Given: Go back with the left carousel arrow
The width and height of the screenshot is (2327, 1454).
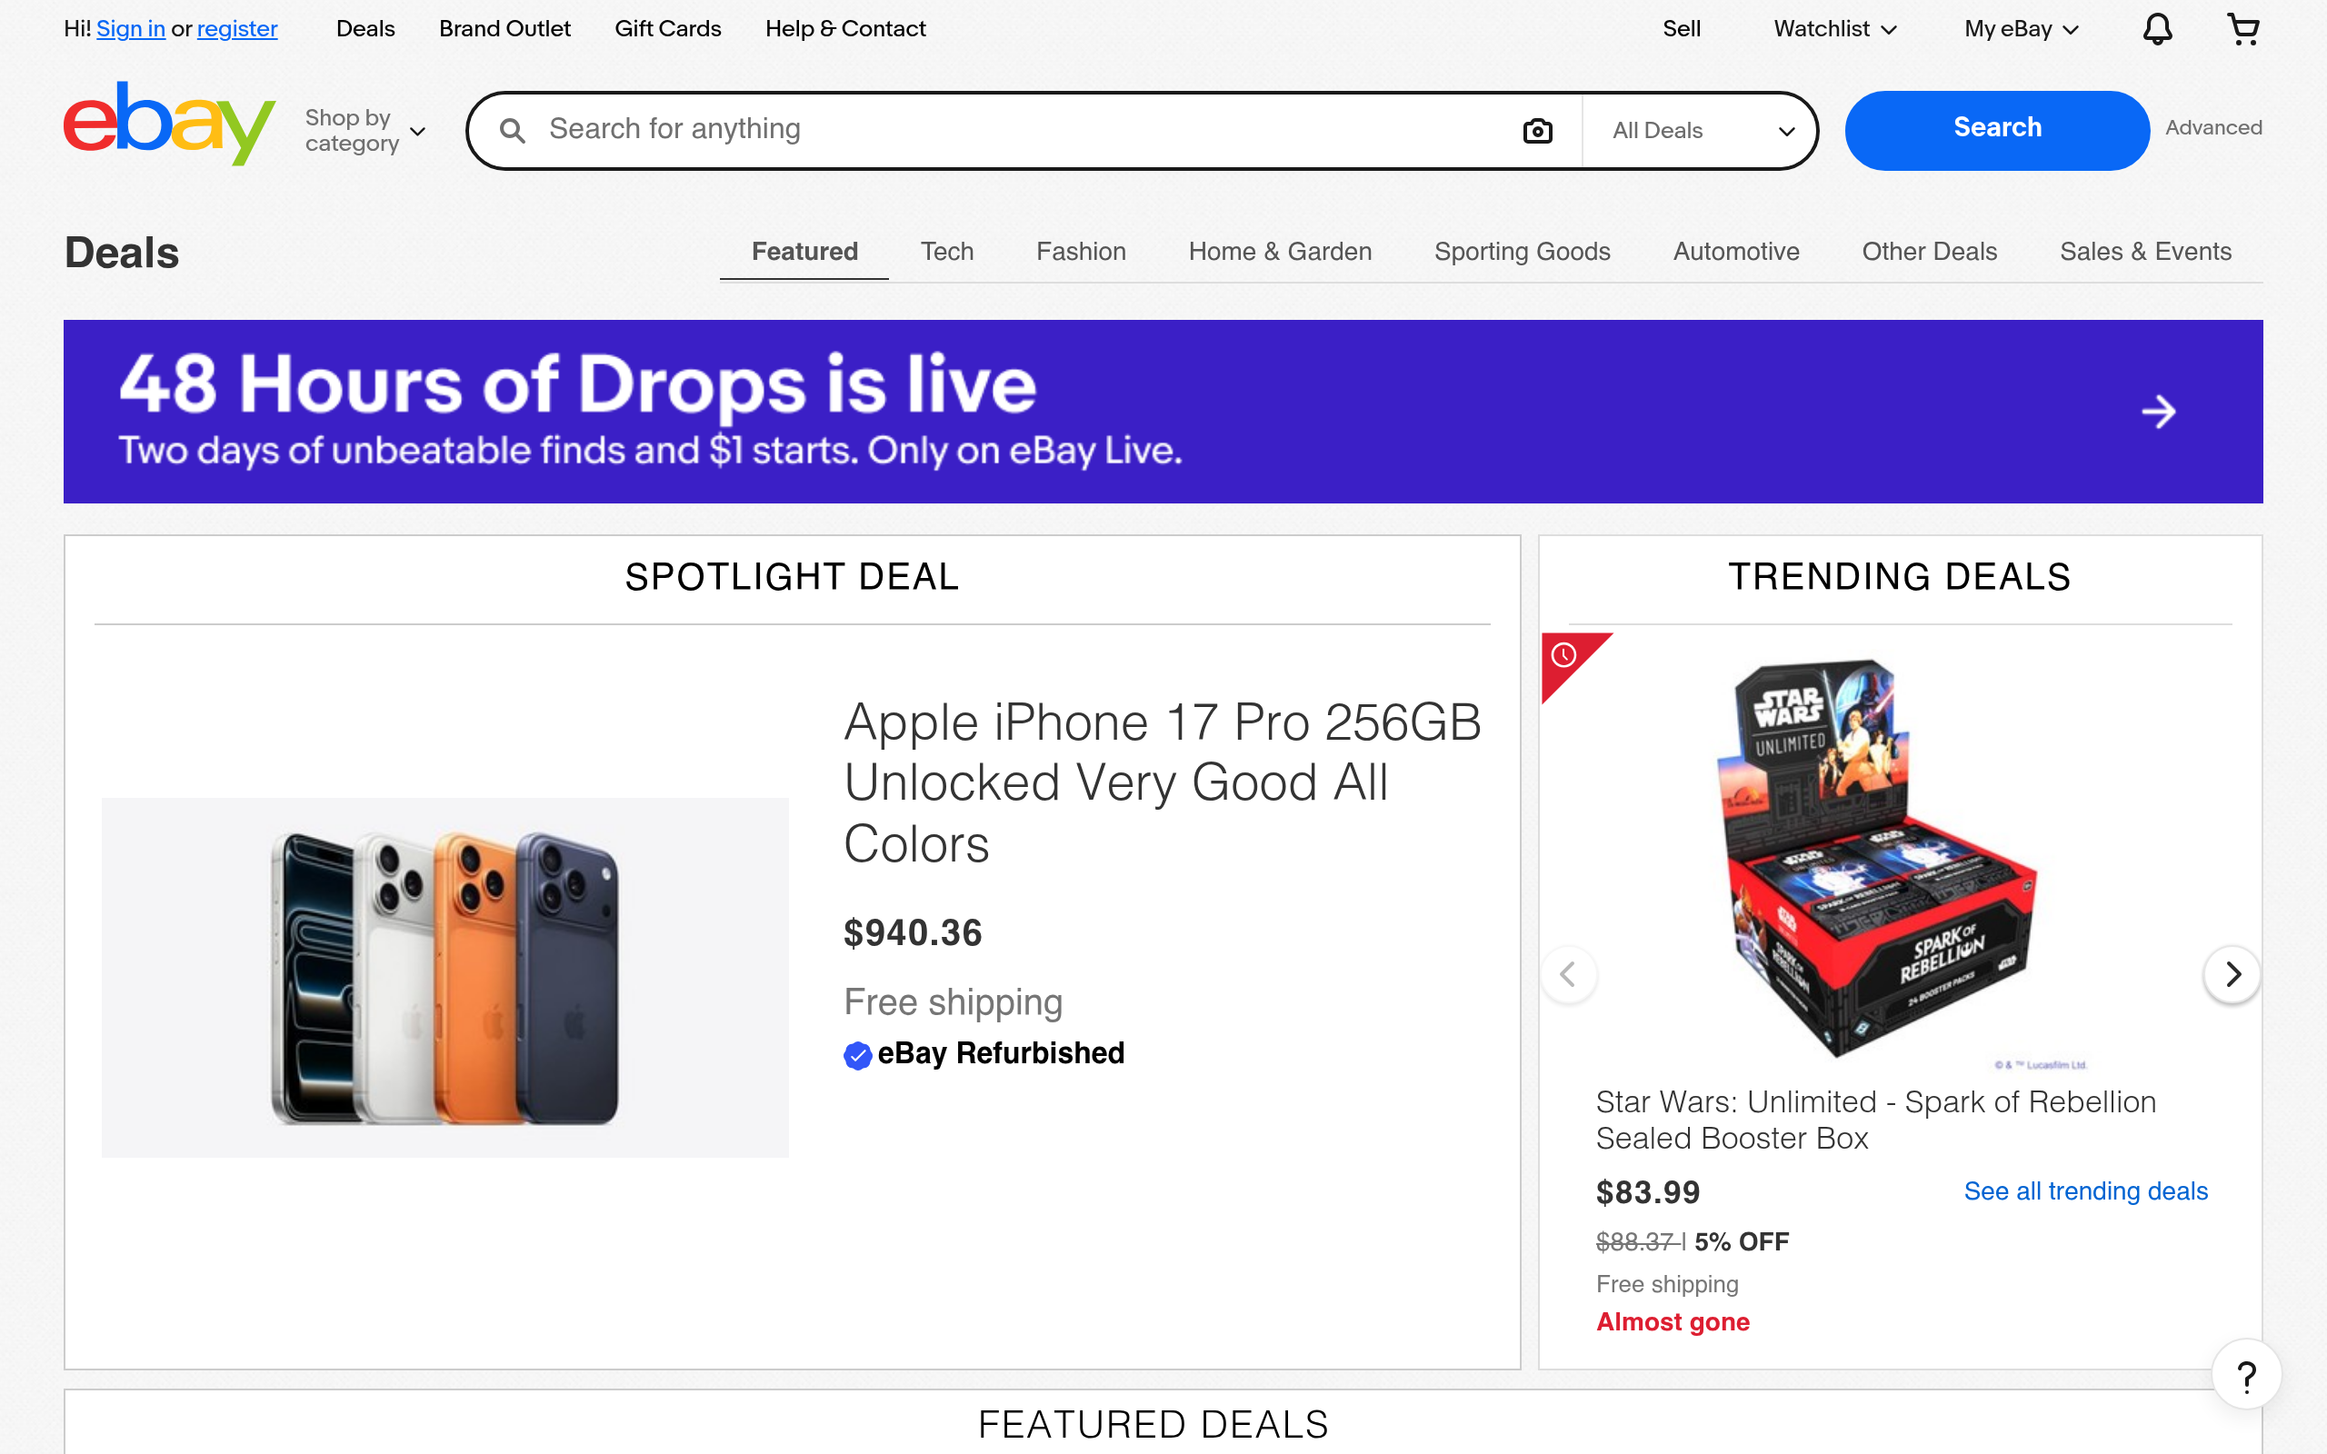Looking at the screenshot, I should (x=1567, y=974).
